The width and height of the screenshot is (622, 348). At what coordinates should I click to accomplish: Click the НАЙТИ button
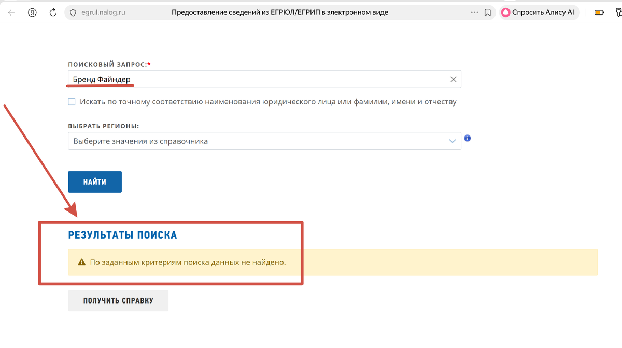[x=95, y=182]
